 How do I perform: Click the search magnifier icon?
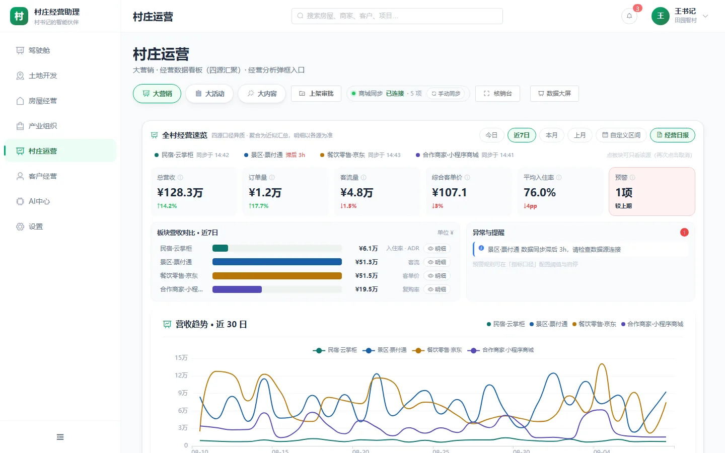(300, 16)
